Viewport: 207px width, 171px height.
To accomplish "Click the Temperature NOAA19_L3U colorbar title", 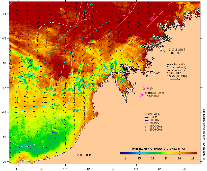I will pos(158,149).
